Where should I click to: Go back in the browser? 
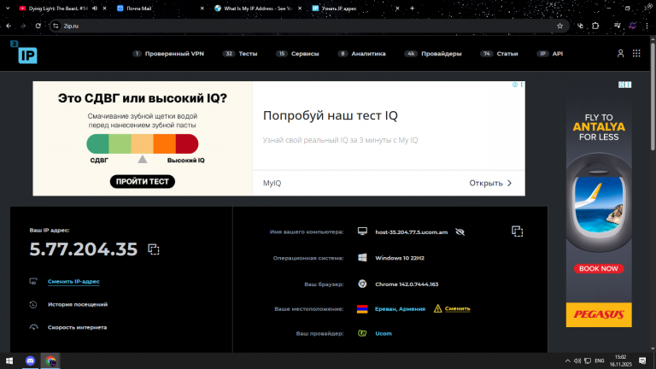click(x=9, y=26)
